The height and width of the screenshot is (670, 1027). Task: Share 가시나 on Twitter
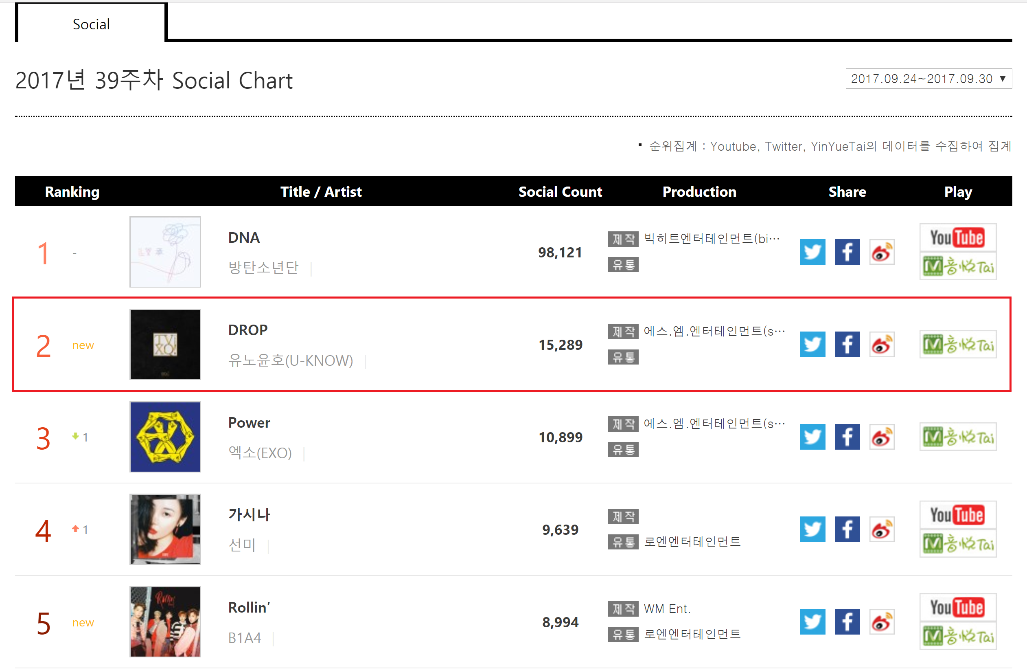pos(812,529)
